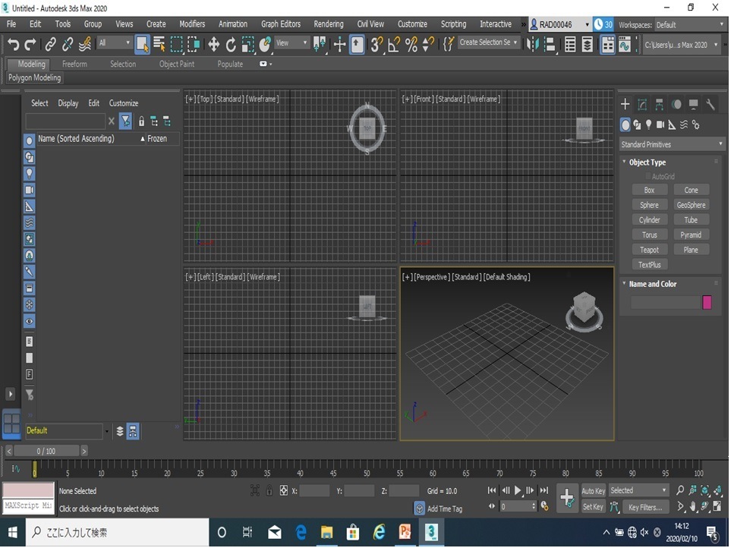This screenshot has width=731, height=548.
Task: Select the Rotate tool
Action: point(231,45)
